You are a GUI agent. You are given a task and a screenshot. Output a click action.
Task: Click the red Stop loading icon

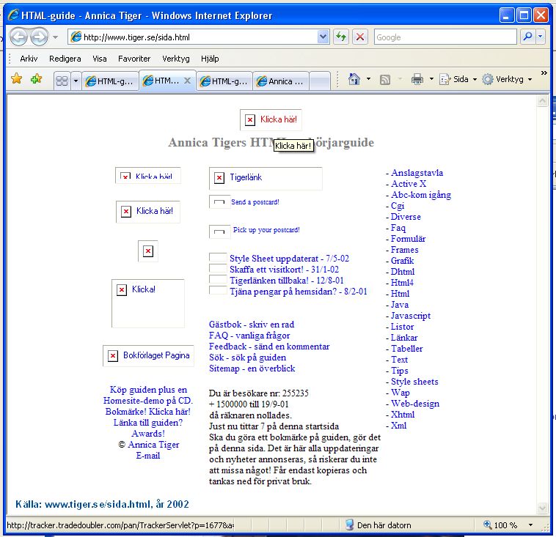(x=360, y=37)
